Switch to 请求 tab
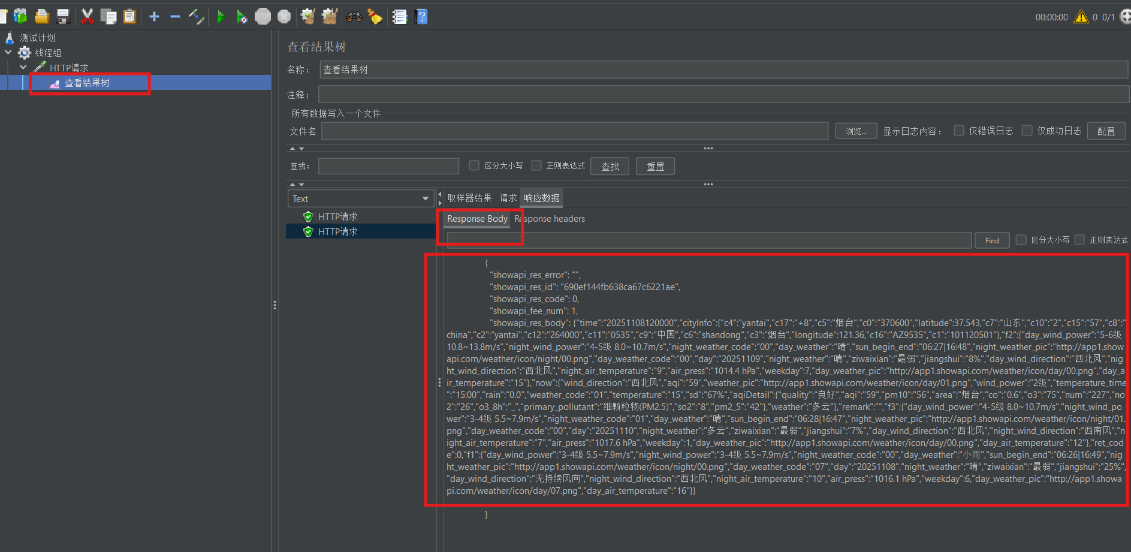 click(x=508, y=198)
